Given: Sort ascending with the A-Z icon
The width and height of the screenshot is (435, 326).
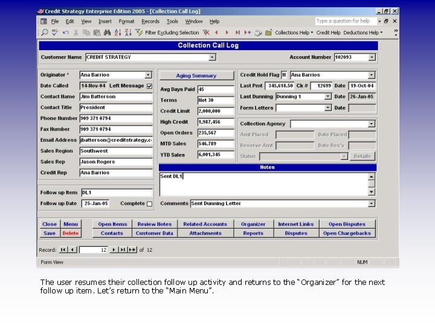Looking at the screenshot, I should [118, 33].
